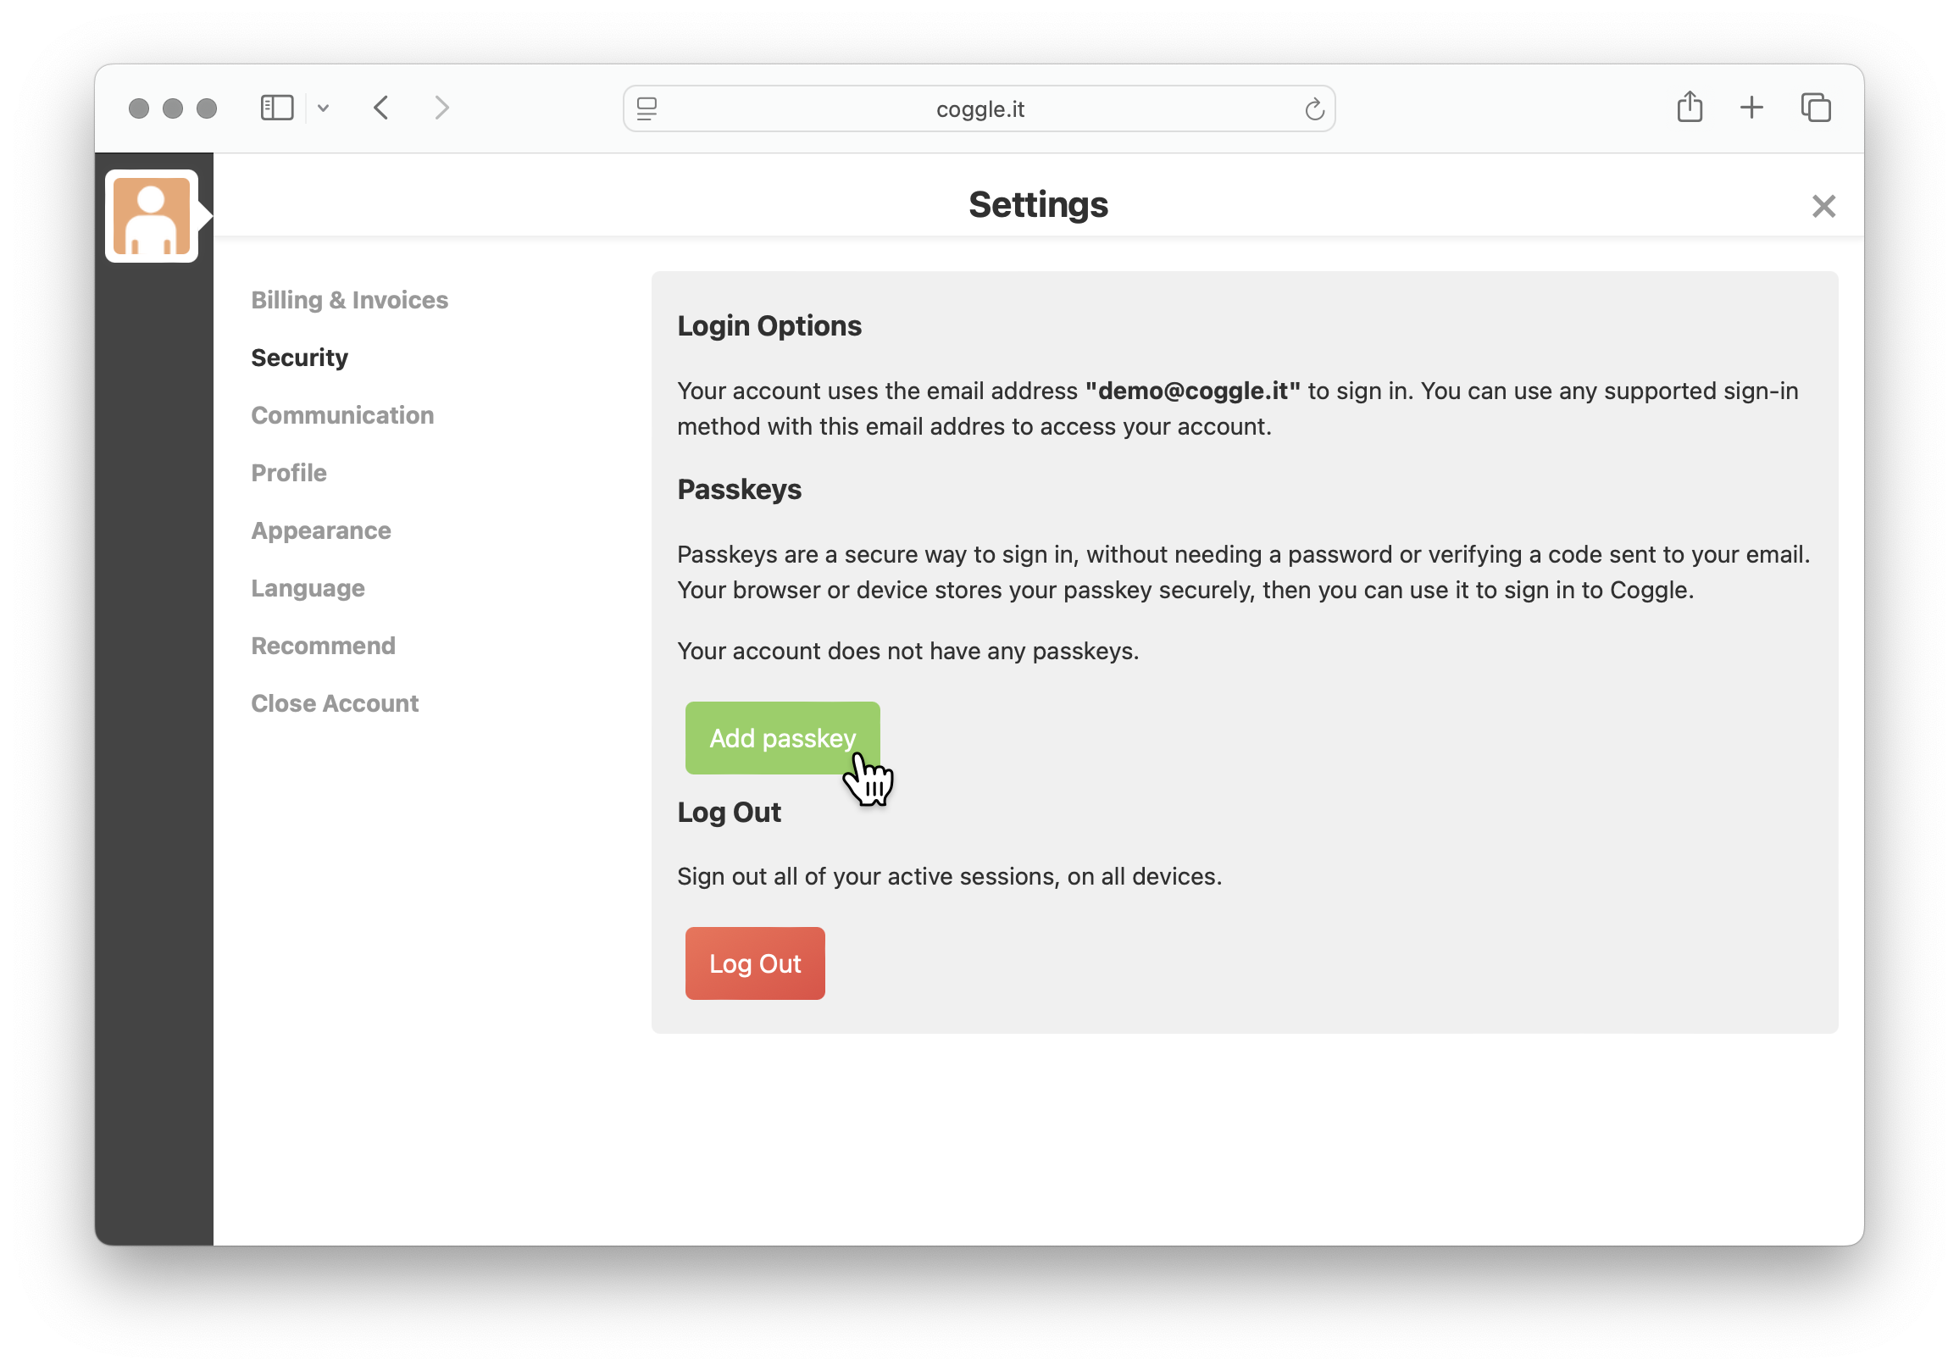Open a new tab with plus icon

click(x=1751, y=108)
